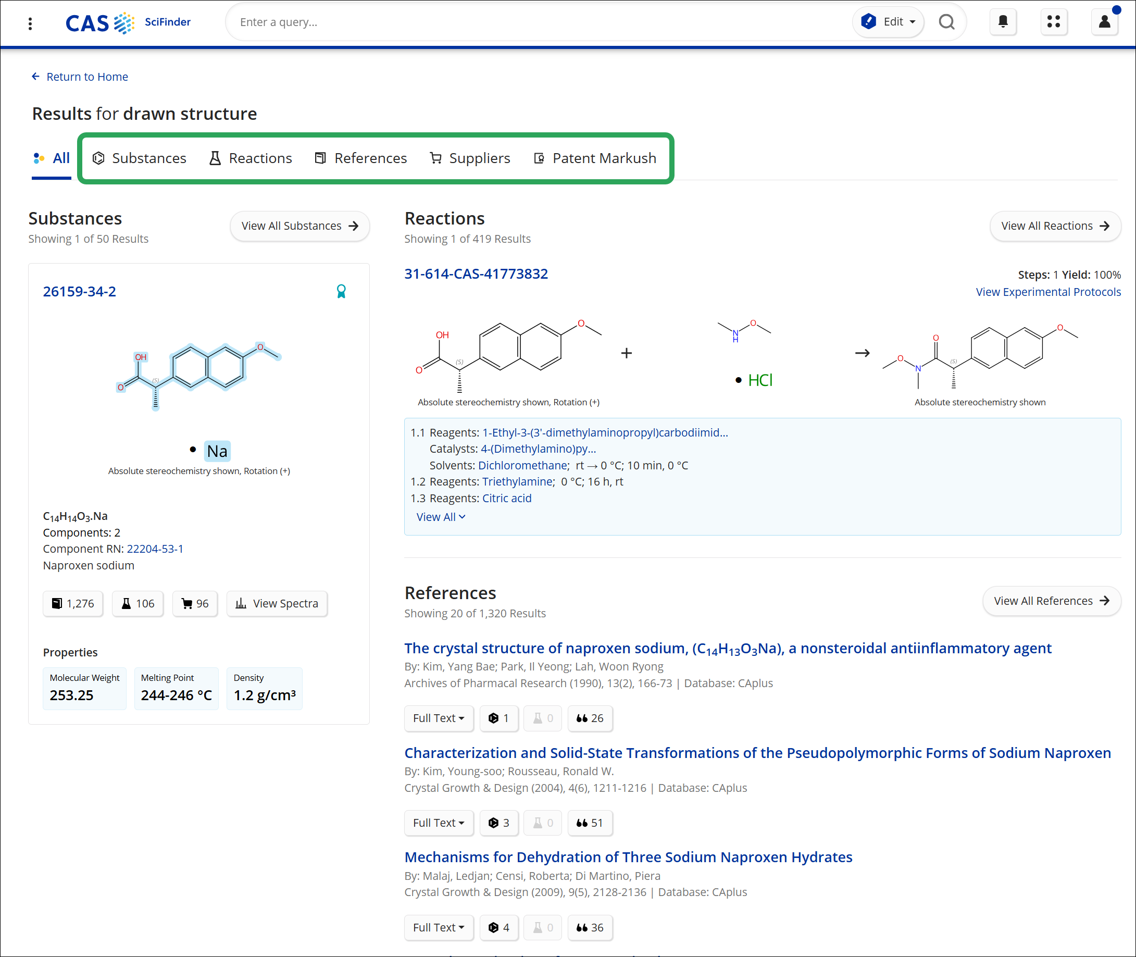This screenshot has width=1136, height=957.
Task: Expand View All reaction steps
Action: (441, 517)
